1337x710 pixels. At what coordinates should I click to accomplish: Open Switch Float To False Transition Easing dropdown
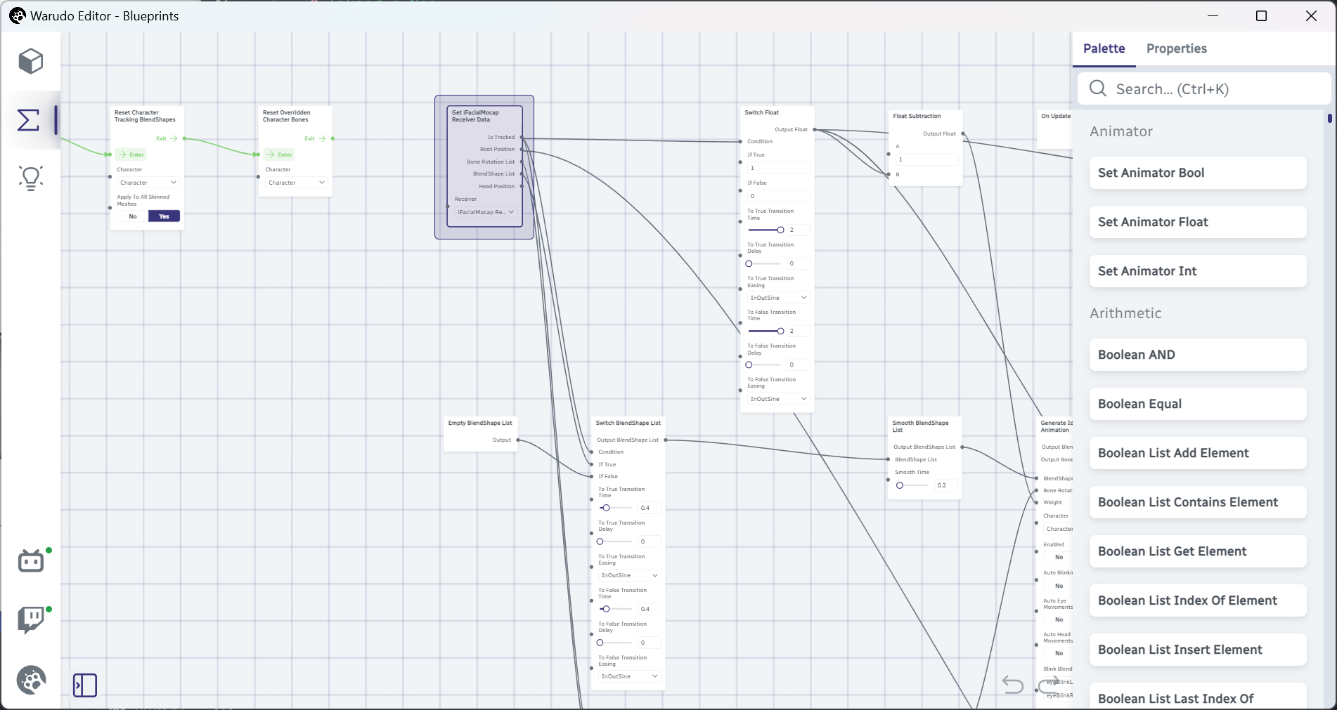779,399
